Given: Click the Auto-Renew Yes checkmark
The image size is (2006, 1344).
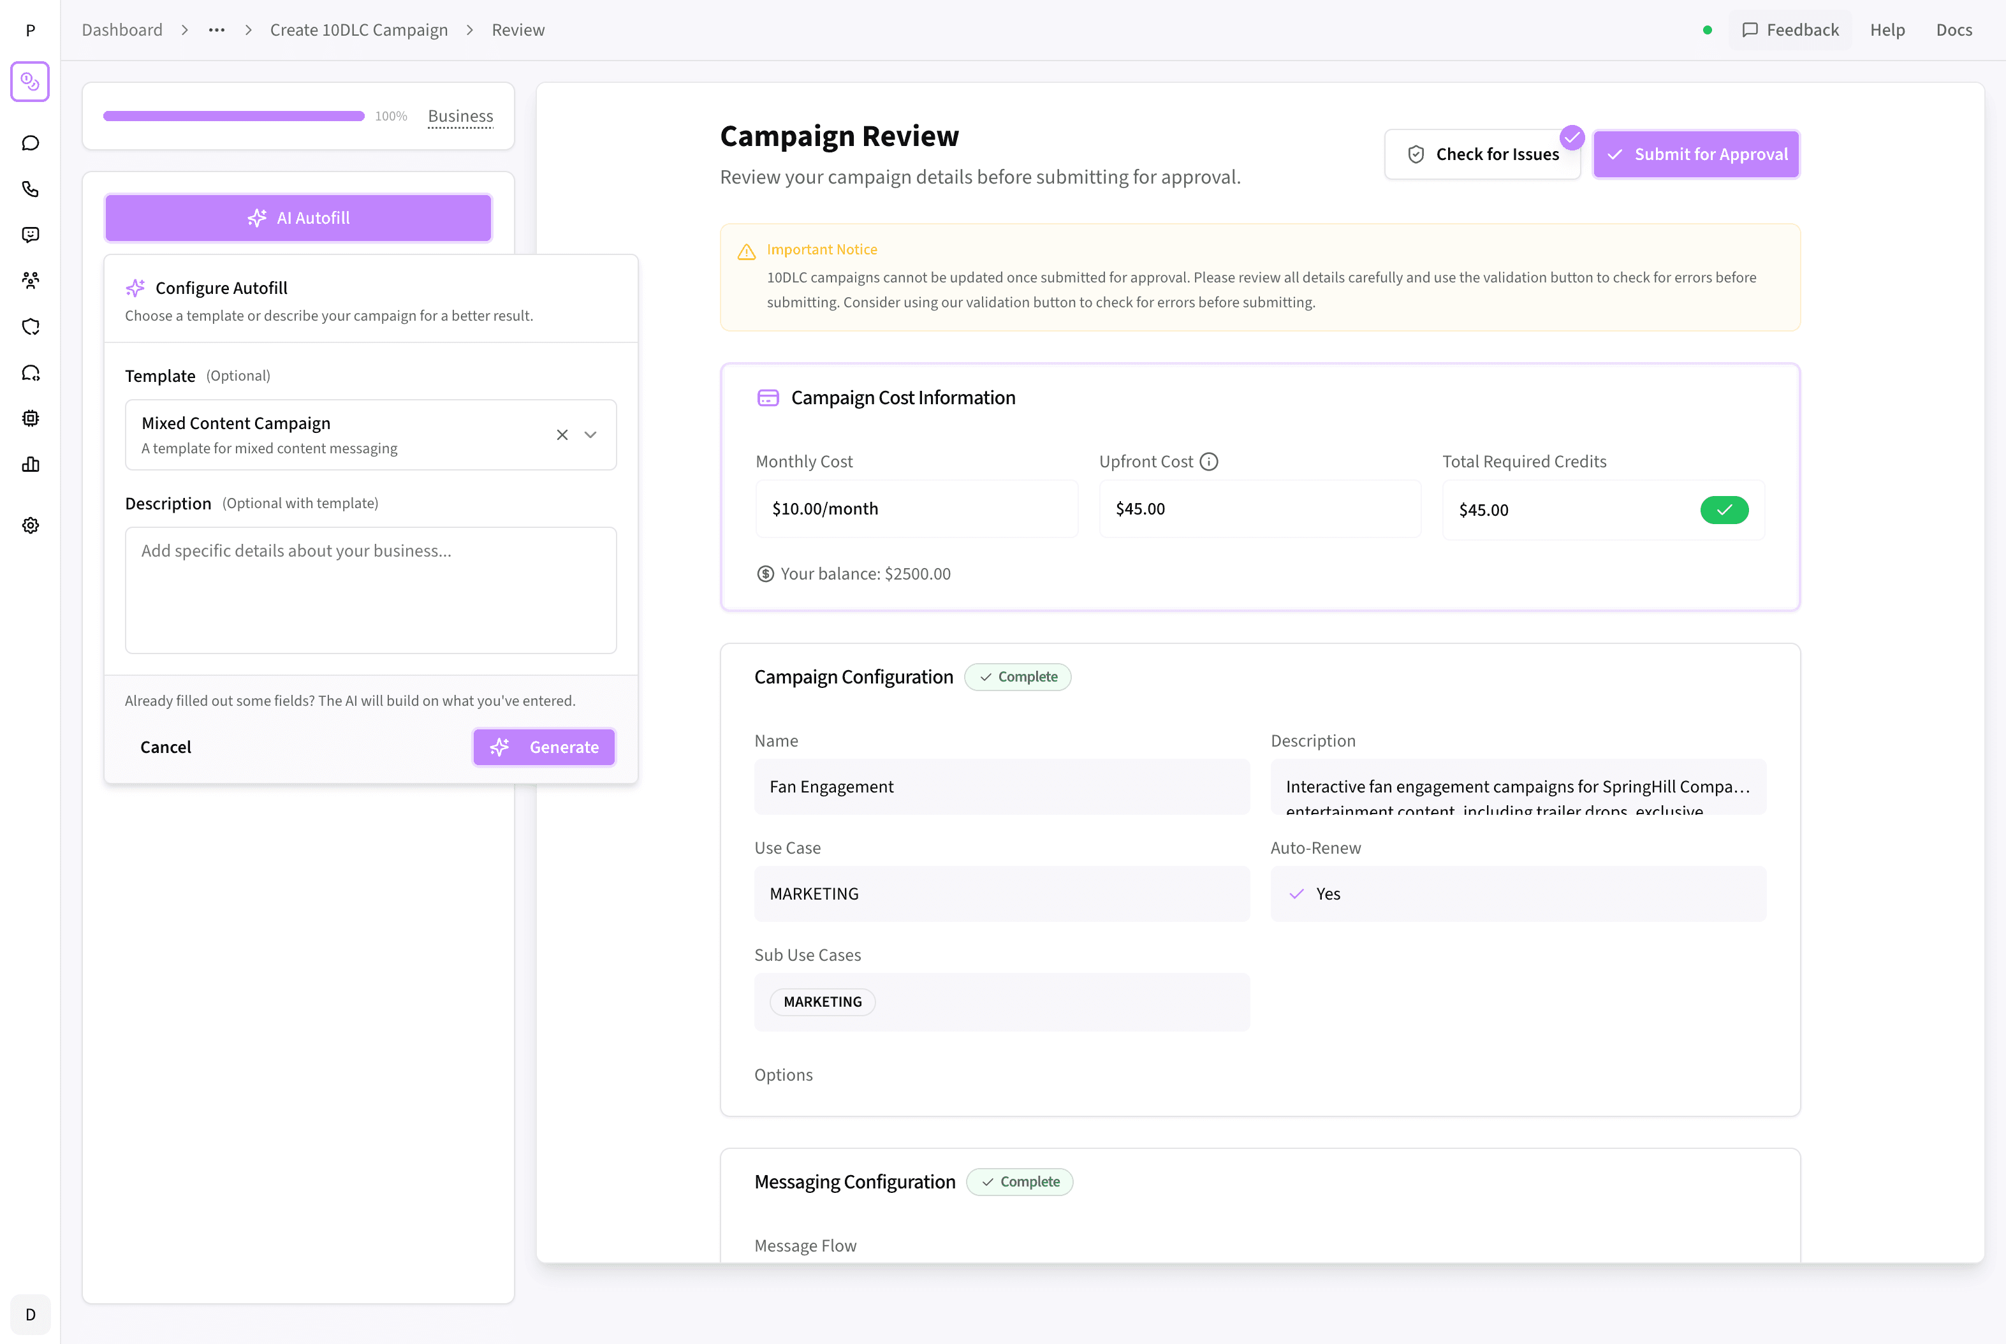Looking at the screenshot, I should click(x=1296, y=893).
